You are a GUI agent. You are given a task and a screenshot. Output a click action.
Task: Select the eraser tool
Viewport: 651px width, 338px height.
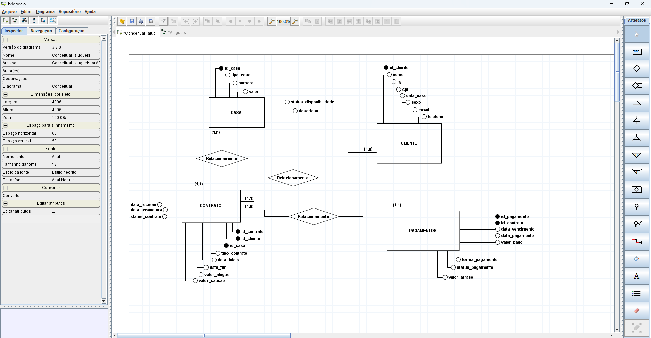pos(636,311)
